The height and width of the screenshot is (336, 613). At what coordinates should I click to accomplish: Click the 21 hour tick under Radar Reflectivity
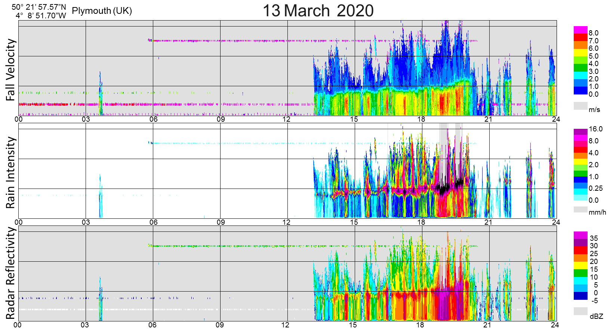[x=487, y=325]
